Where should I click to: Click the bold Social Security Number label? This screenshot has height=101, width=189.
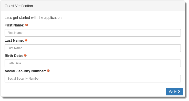pos(25,71)
